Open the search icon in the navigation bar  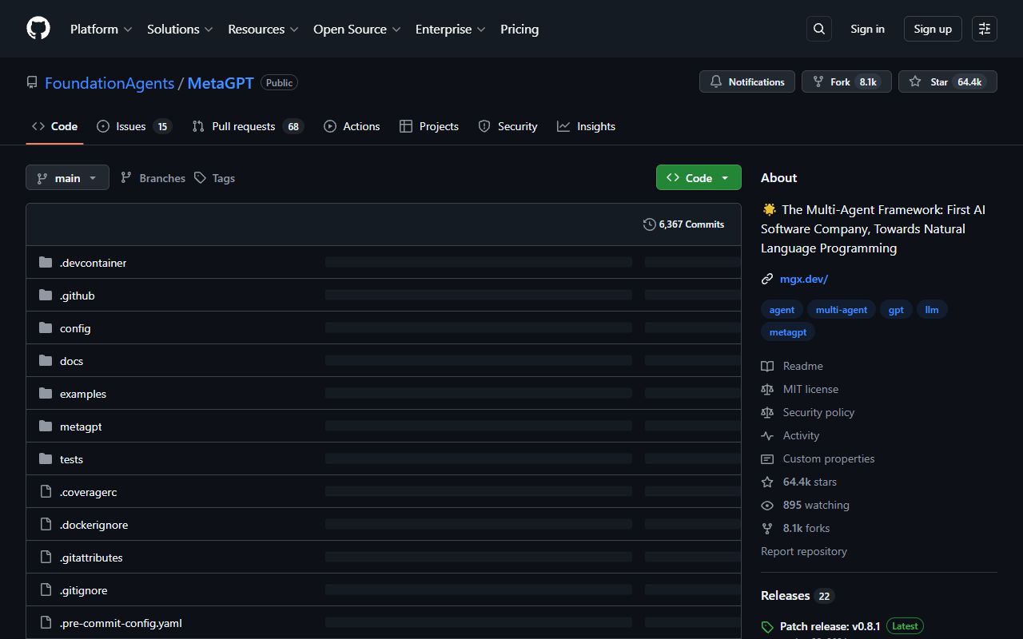818,29
